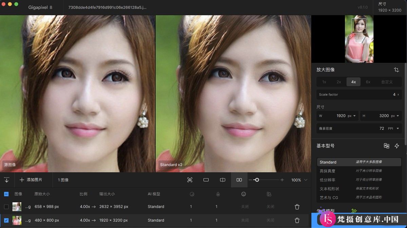Switch to split slider view layout
407x228 pixels.
[222, 180]
